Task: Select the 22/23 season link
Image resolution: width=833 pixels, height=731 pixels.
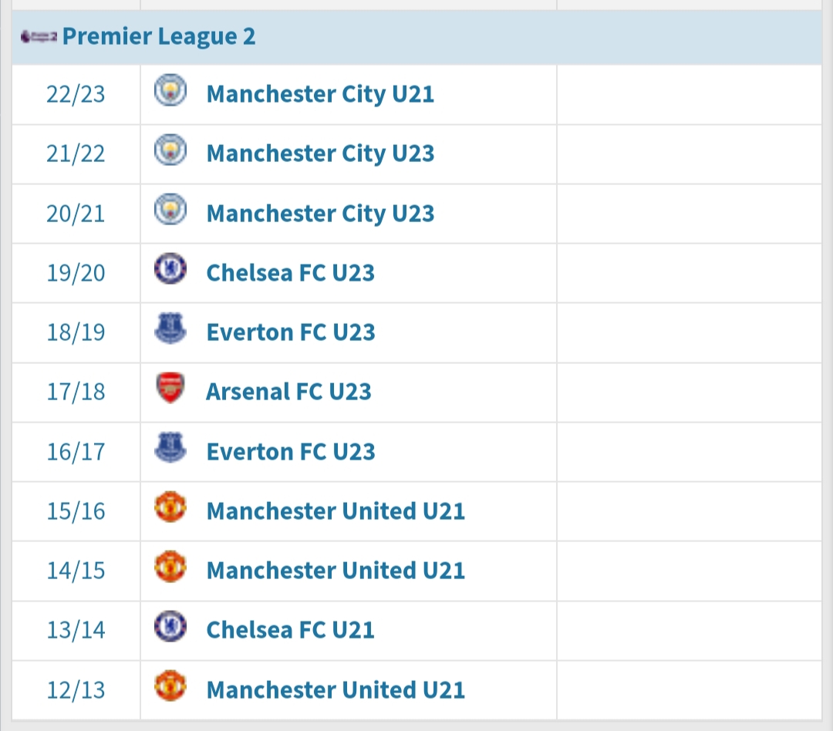Action: click(76, 95)
